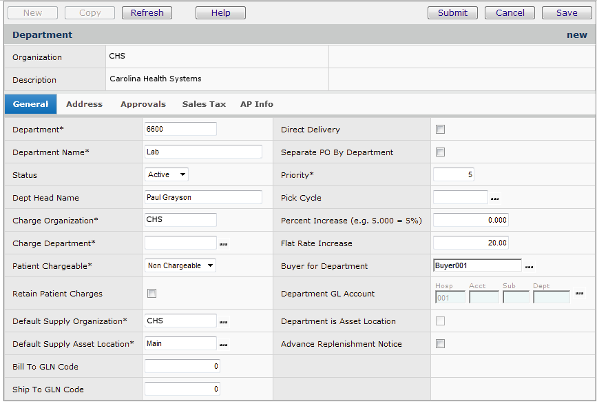The image size is (597, 404).
Task: Check Separate PO By Department
Action: point(441,152)
